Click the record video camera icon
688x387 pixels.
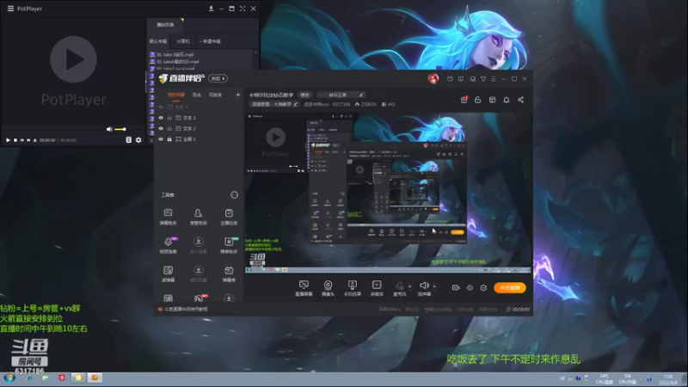[x=456, y=288]
